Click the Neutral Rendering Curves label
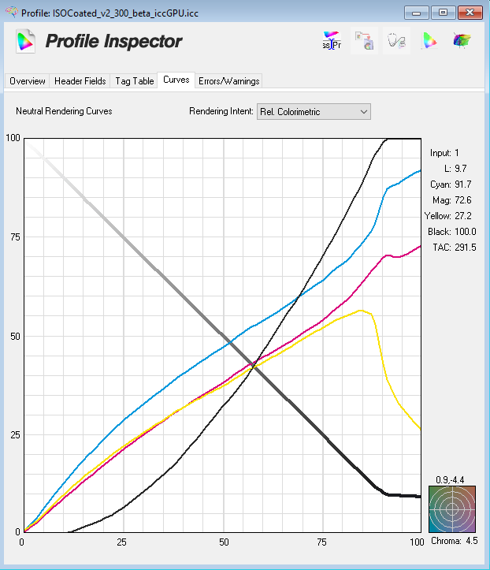The height and width of the screenshot is (570, 490). coord(64,111)
